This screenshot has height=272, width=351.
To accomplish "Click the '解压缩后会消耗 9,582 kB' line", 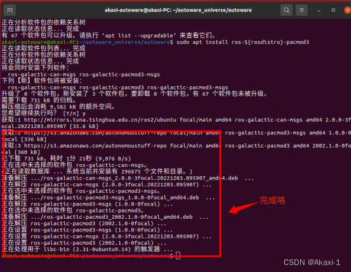I will (x=58, y=107).
